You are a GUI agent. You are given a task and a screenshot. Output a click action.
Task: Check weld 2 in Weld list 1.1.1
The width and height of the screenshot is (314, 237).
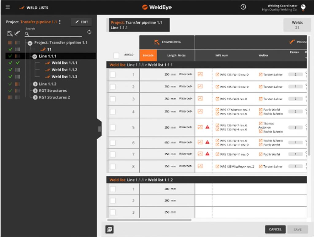coord(113,87)
